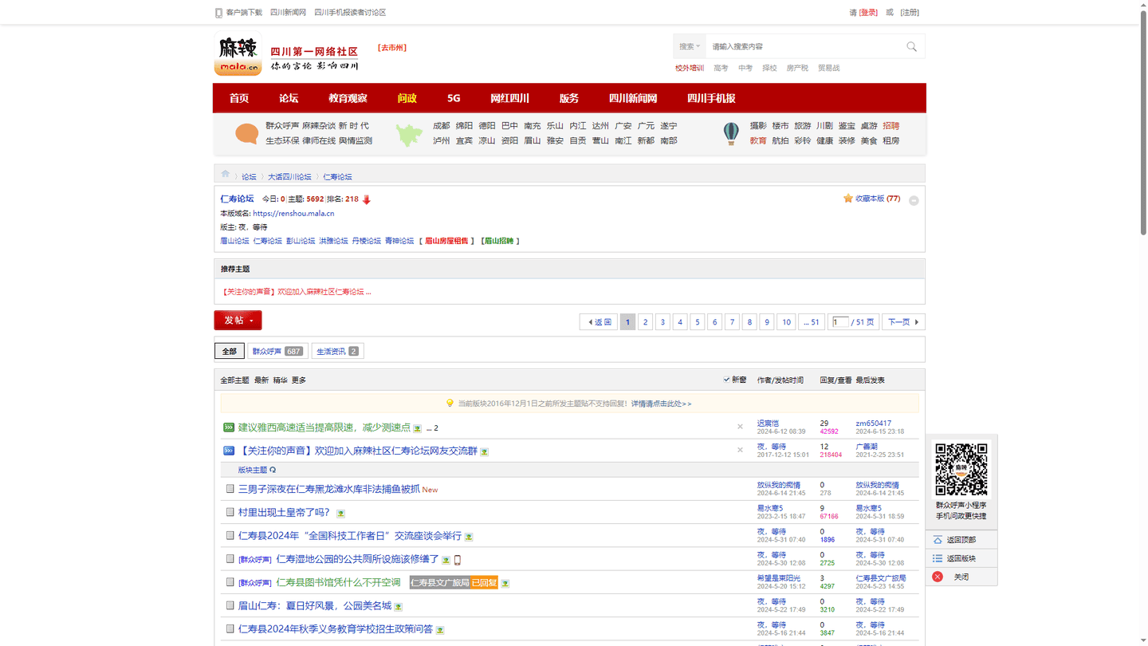
Task: Dismiss the 【关注你的声音】 pinned thread with X
Action: tap(740, 450)
